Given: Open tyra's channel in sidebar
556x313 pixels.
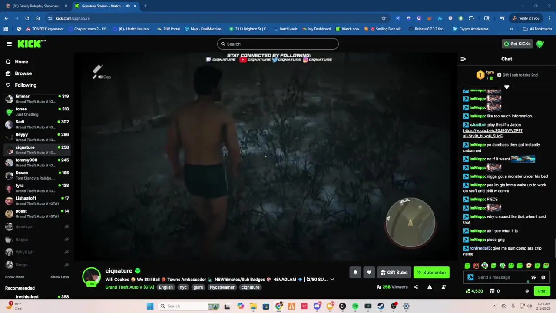Looking at the screenshot, I should pos(37,188).
